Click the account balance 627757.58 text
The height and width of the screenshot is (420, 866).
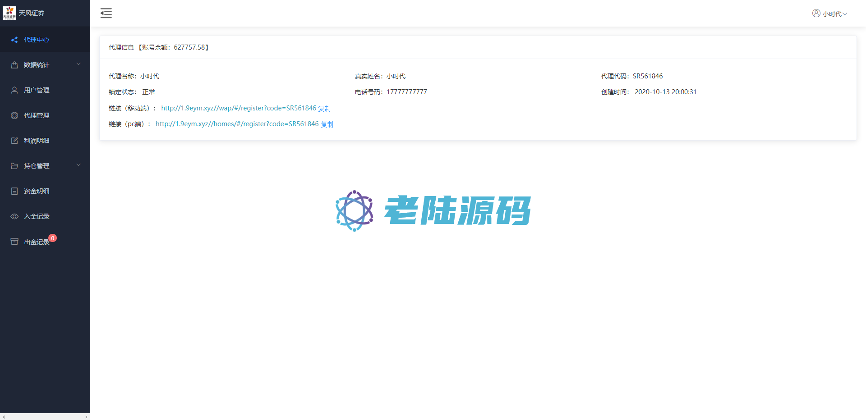click(x=189, y=47)
